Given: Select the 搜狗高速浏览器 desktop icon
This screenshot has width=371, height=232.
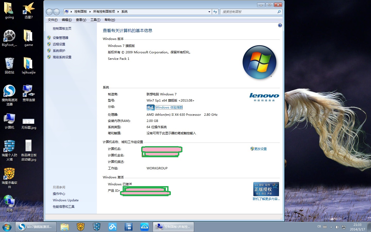Looking at the screenshot, I should point(9,95).
